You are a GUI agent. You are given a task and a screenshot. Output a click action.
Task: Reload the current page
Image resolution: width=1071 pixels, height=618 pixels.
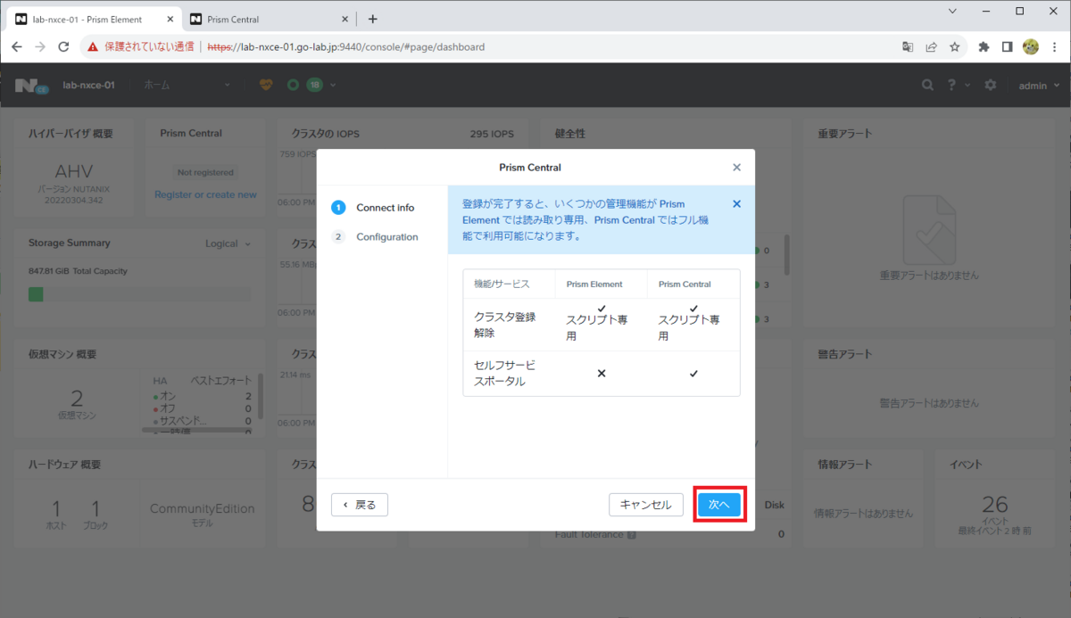tap(63, 46)
